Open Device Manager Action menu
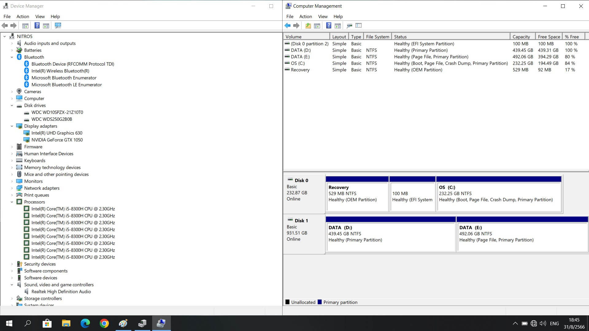Image resolution: width=589 pixels, height=331 pixels. (x=23, y=17)
